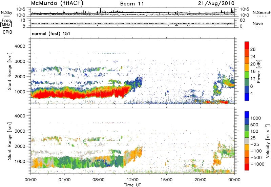Select the 12:00 time tick label
This screenshot has width=271, height=187.
tap(132, 180)
